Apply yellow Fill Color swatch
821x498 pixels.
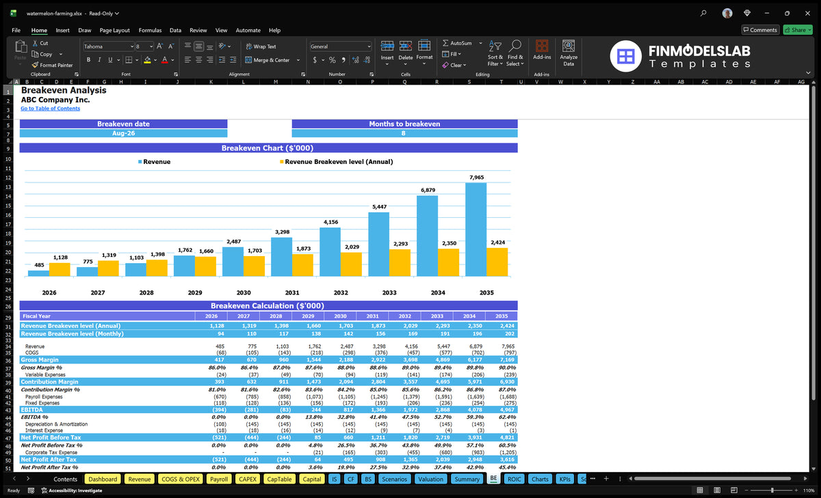pos(147,60)
